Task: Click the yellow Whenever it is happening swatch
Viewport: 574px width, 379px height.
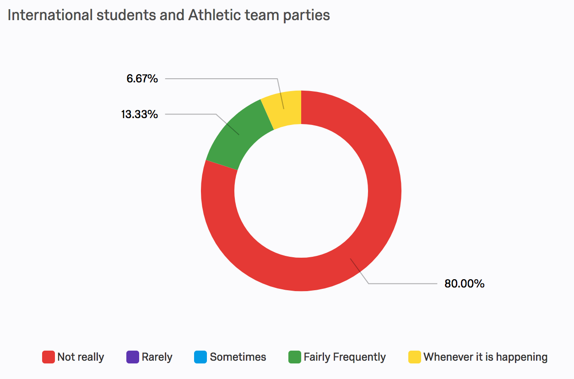Action: (x=415, y=357)
